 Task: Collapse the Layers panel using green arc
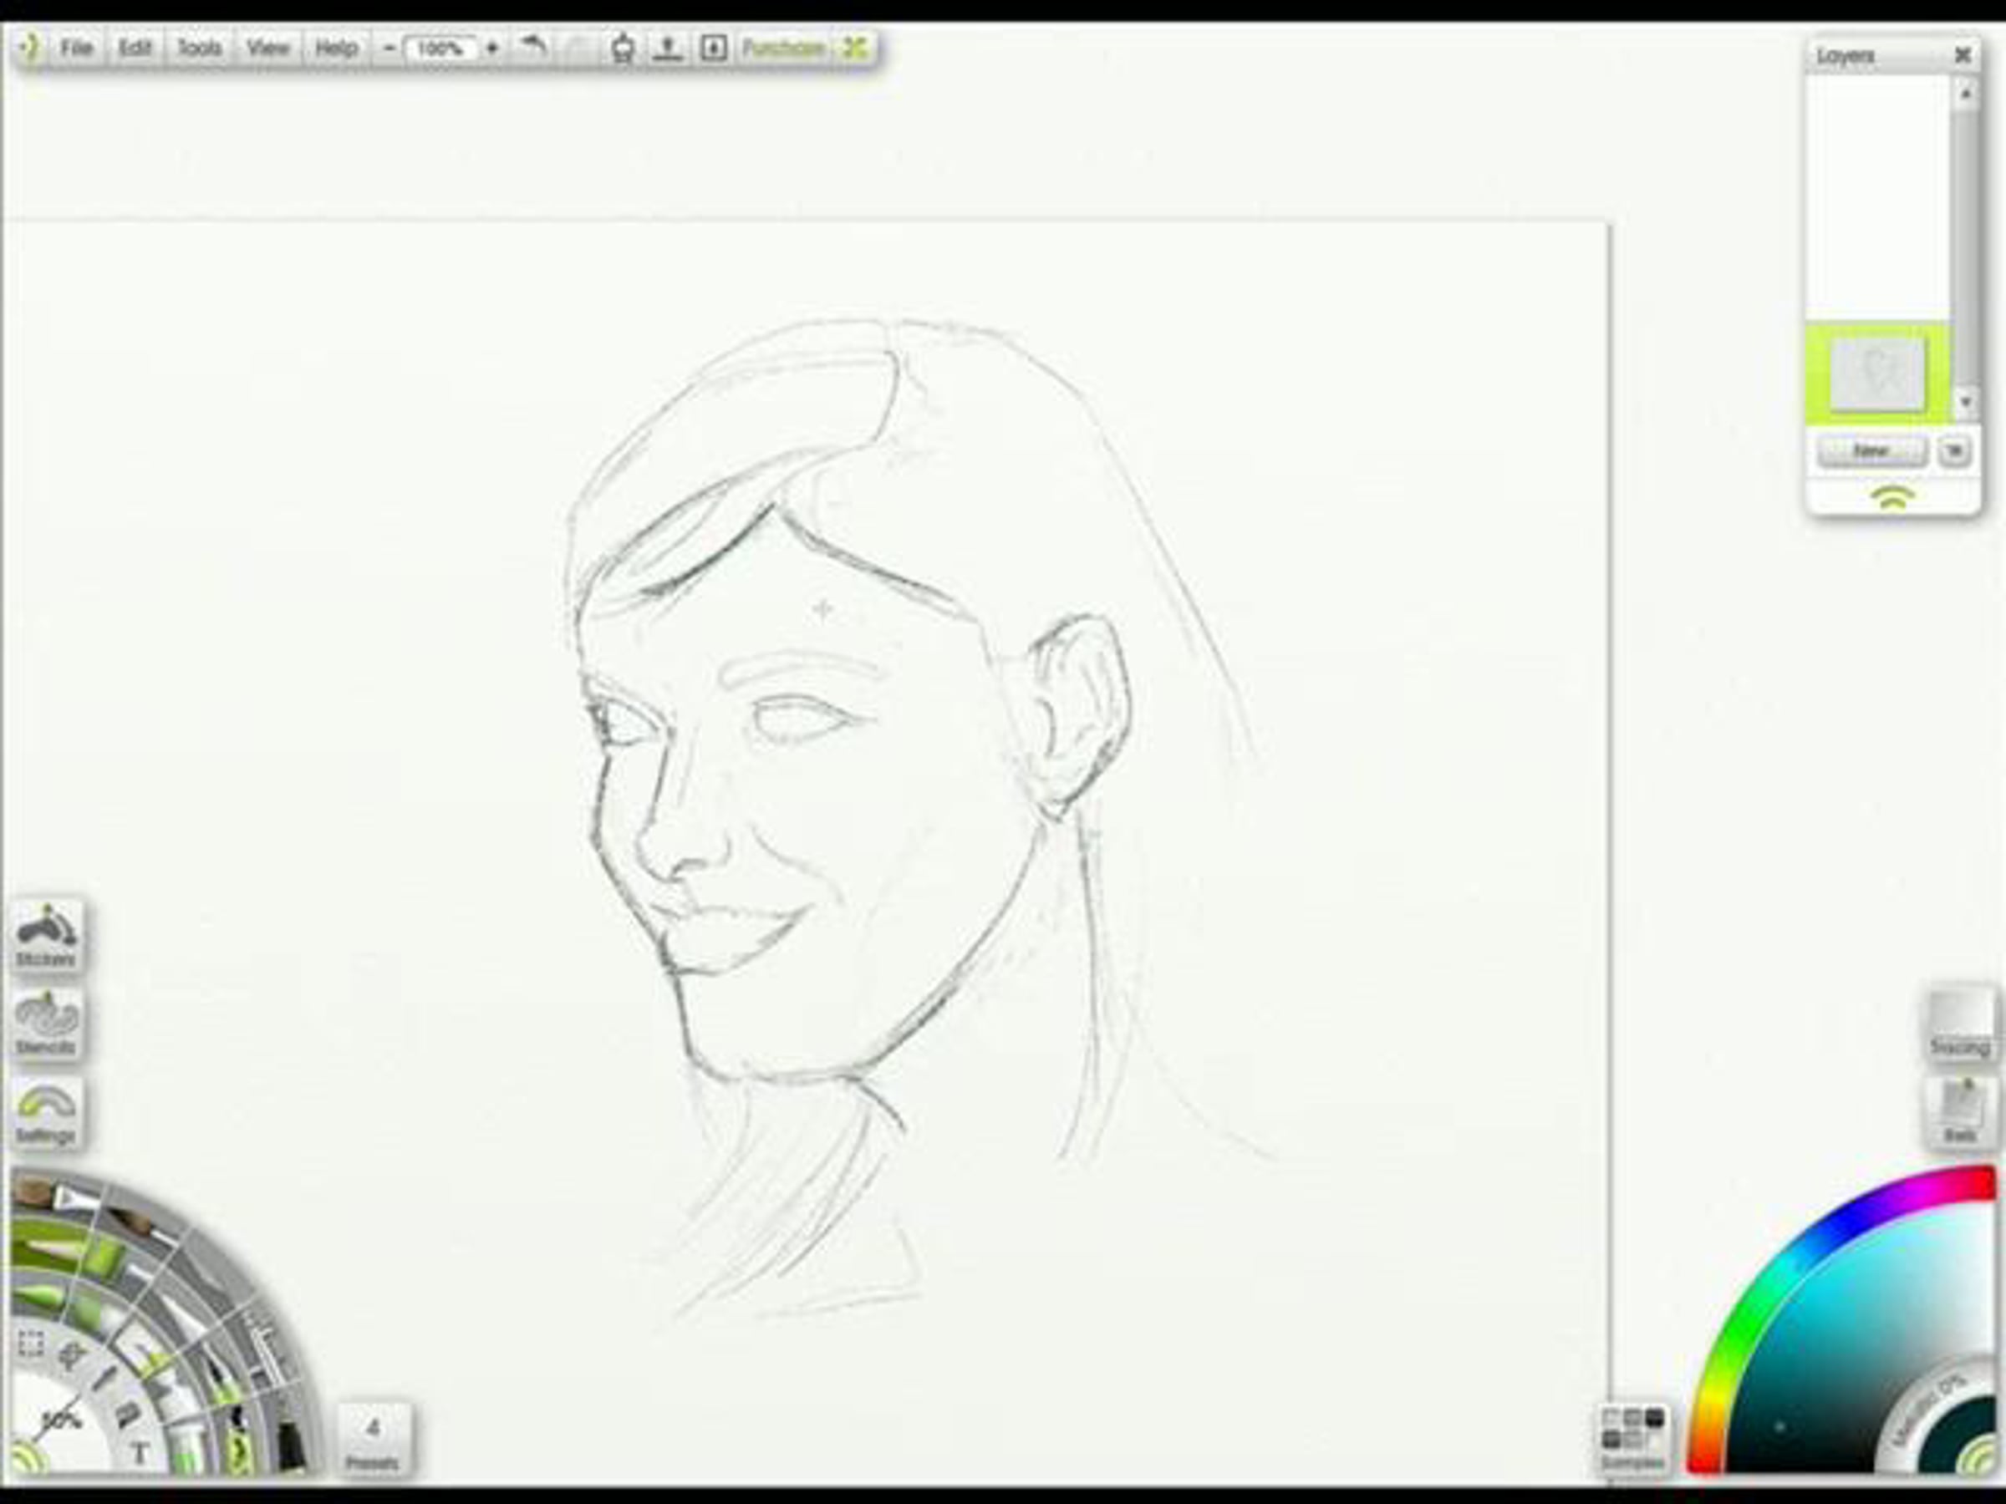1893,497
